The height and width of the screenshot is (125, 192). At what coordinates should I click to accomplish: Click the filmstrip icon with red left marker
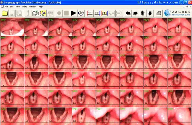pos(90,13)
